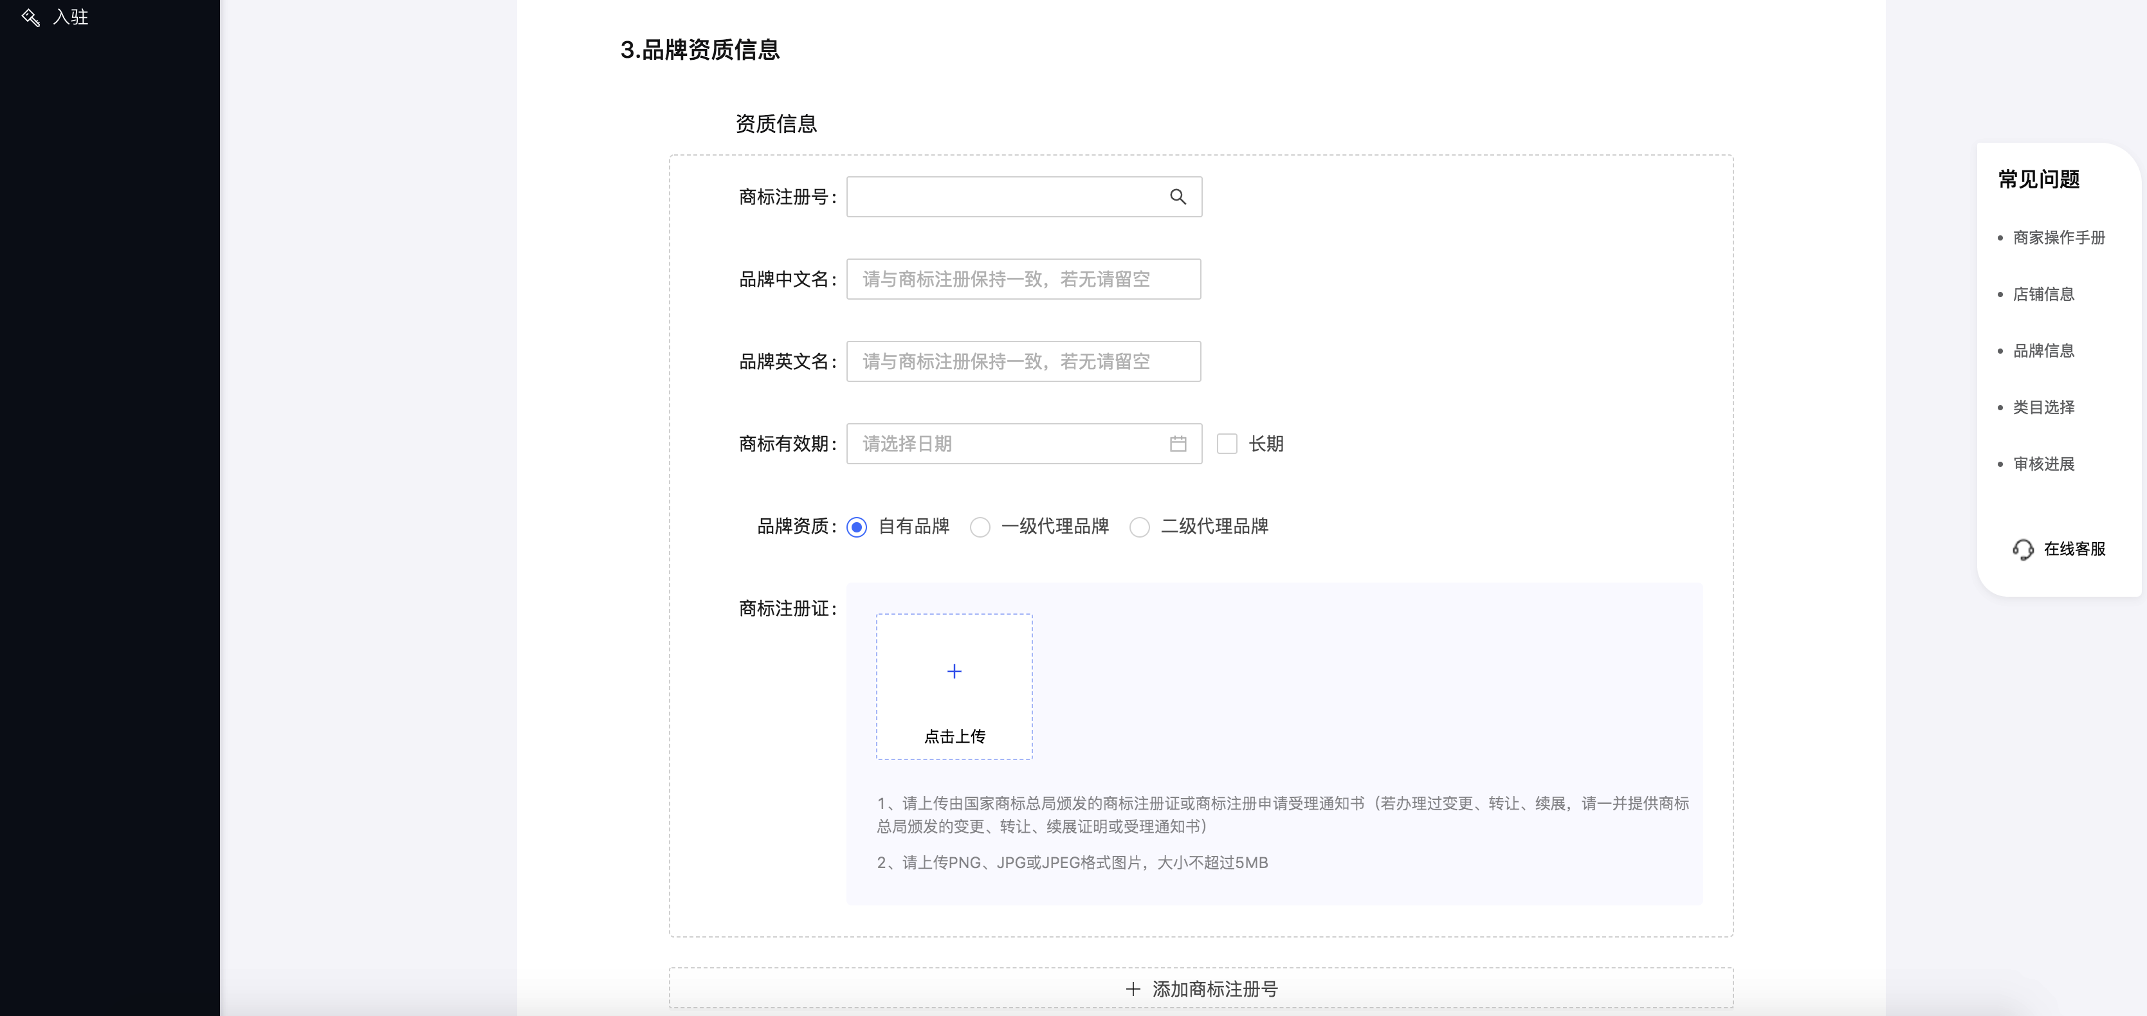The image size is (2147, 1016).
Task: Click the plus icon inside 点击上传 box
Action: point(953,671)
